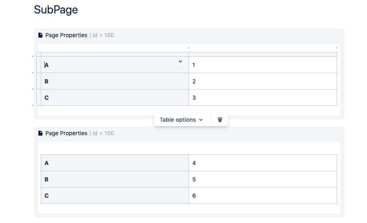Select second column using column header handle
The image size is (367, 223).
pyautogui.click(x=263, y=54)
